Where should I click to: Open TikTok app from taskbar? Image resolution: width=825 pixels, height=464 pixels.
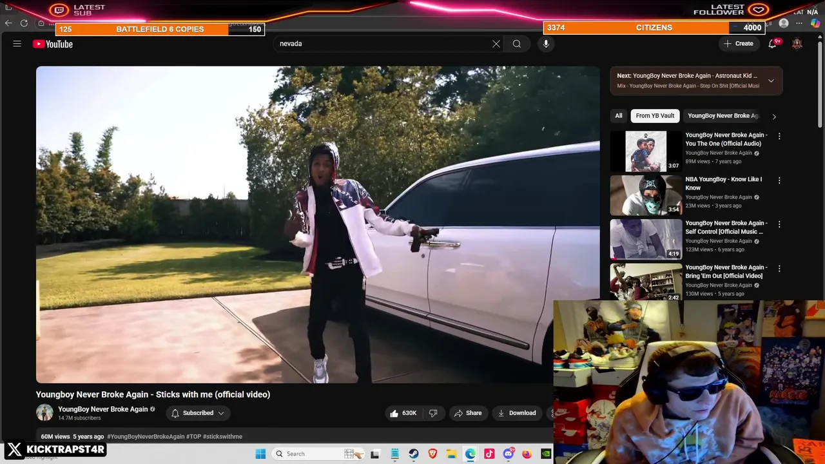[x=489, y=454]
